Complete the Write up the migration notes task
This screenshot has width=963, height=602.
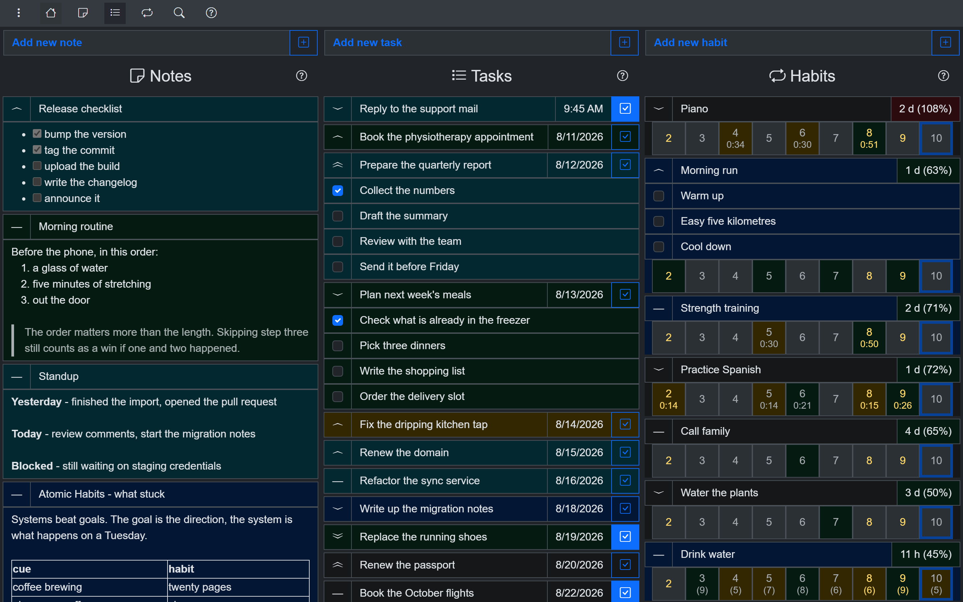pos(625,509)
